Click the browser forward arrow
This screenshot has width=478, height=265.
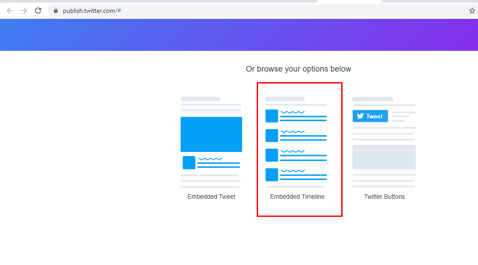point(24,11)
